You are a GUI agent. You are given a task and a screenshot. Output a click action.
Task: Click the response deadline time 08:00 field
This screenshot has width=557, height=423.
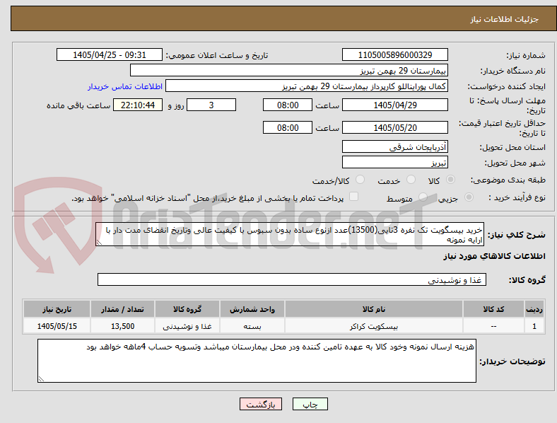(288, 105)
